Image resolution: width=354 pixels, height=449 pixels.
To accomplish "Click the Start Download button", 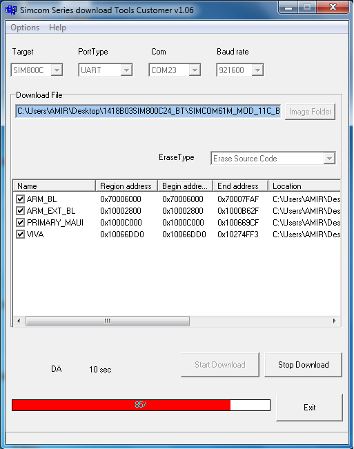I will point(220,365).
